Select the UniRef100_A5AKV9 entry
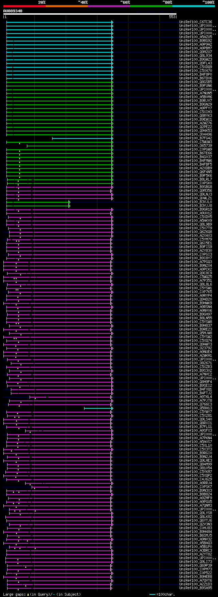Image resolution: width=218 pixels, height=597 pixels. (x=196, y=221)
